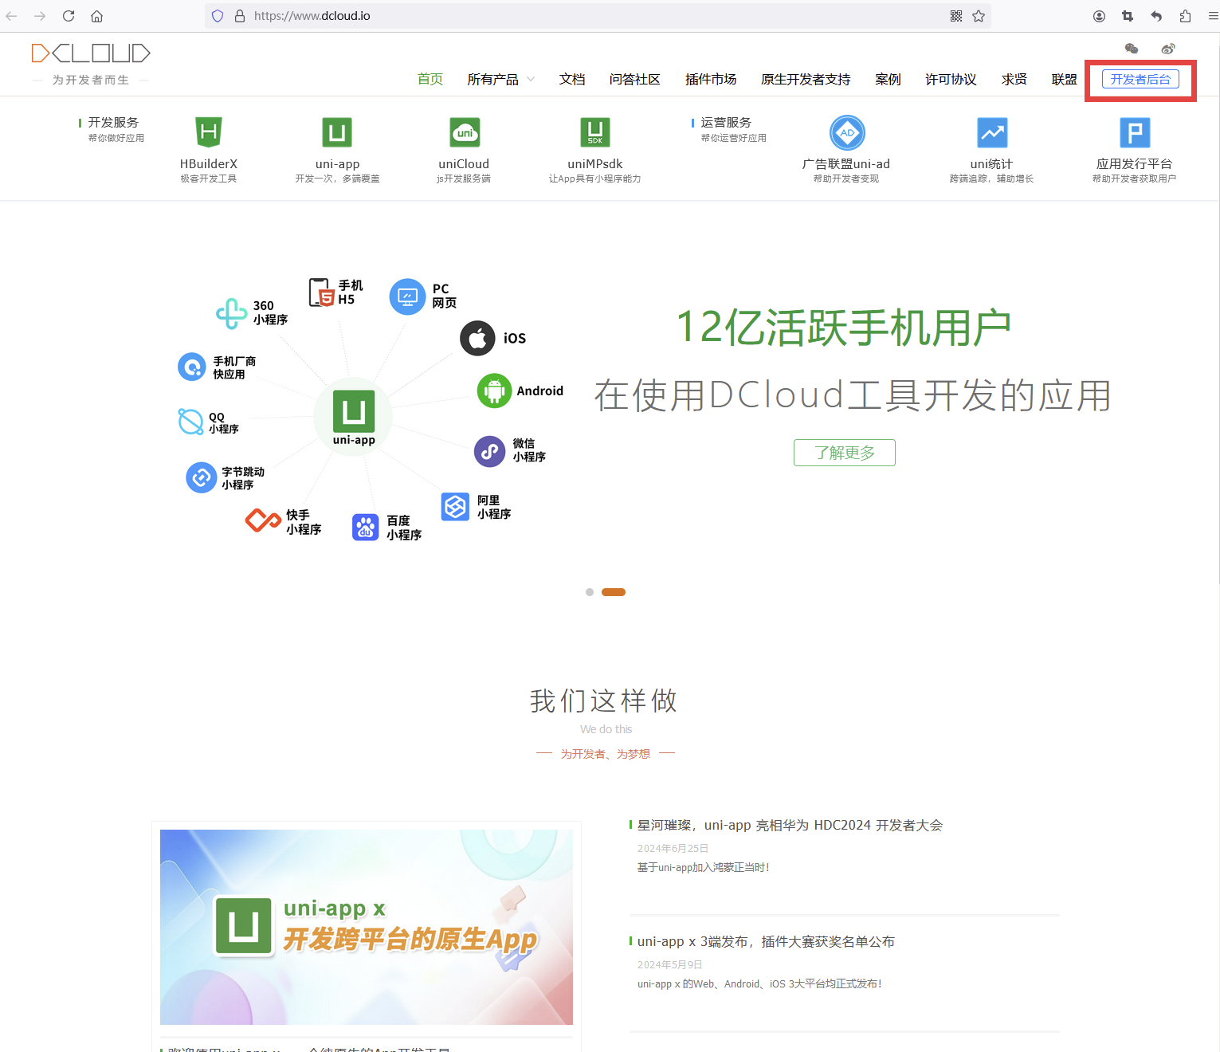Screen dimensions: 1220x1052
Task: Open the 求贤 nav item
Action: point(1014,79)
